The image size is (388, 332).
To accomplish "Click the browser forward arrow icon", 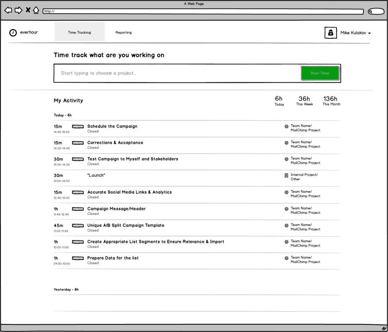I will [x=18, y=10].
